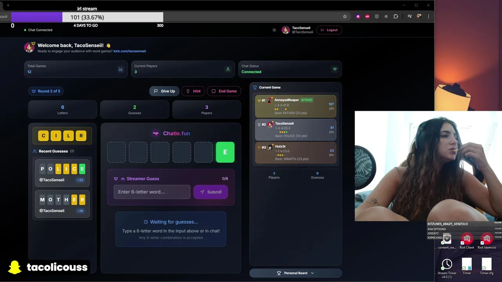Open the Chrome Extensions puzzle-piece menu
This screenshot has width=502, height=282.
396,16
